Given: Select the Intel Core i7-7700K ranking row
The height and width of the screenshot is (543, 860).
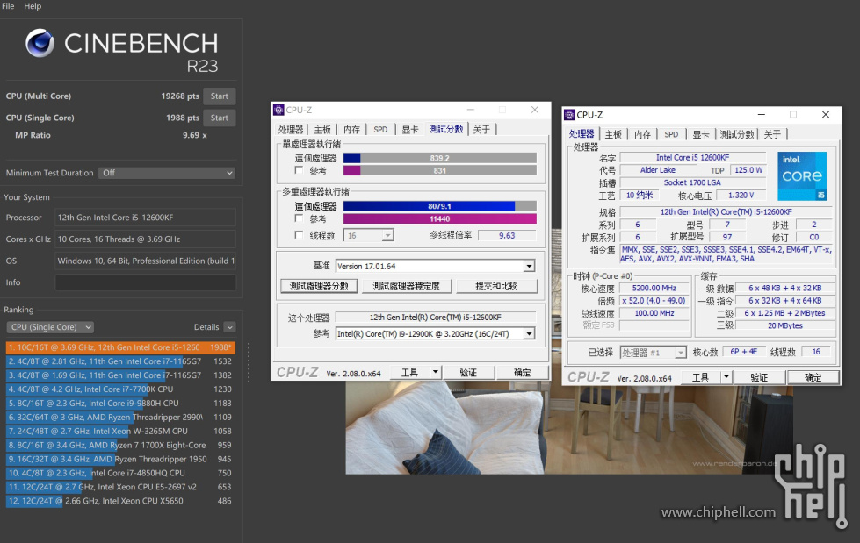Looking at the screenshot, I should click(120, 389).
